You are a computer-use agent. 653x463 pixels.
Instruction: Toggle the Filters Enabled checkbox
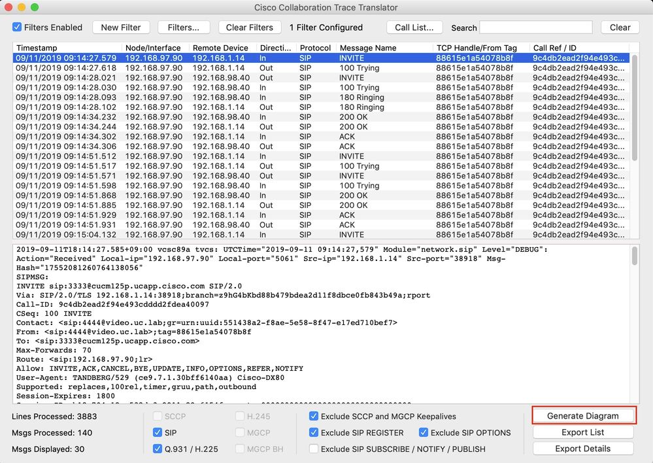[17, 27]
